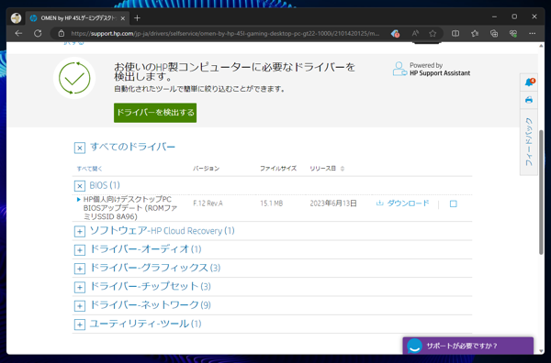Download the BIOS update via ダウンロード

tap(403, 203)
